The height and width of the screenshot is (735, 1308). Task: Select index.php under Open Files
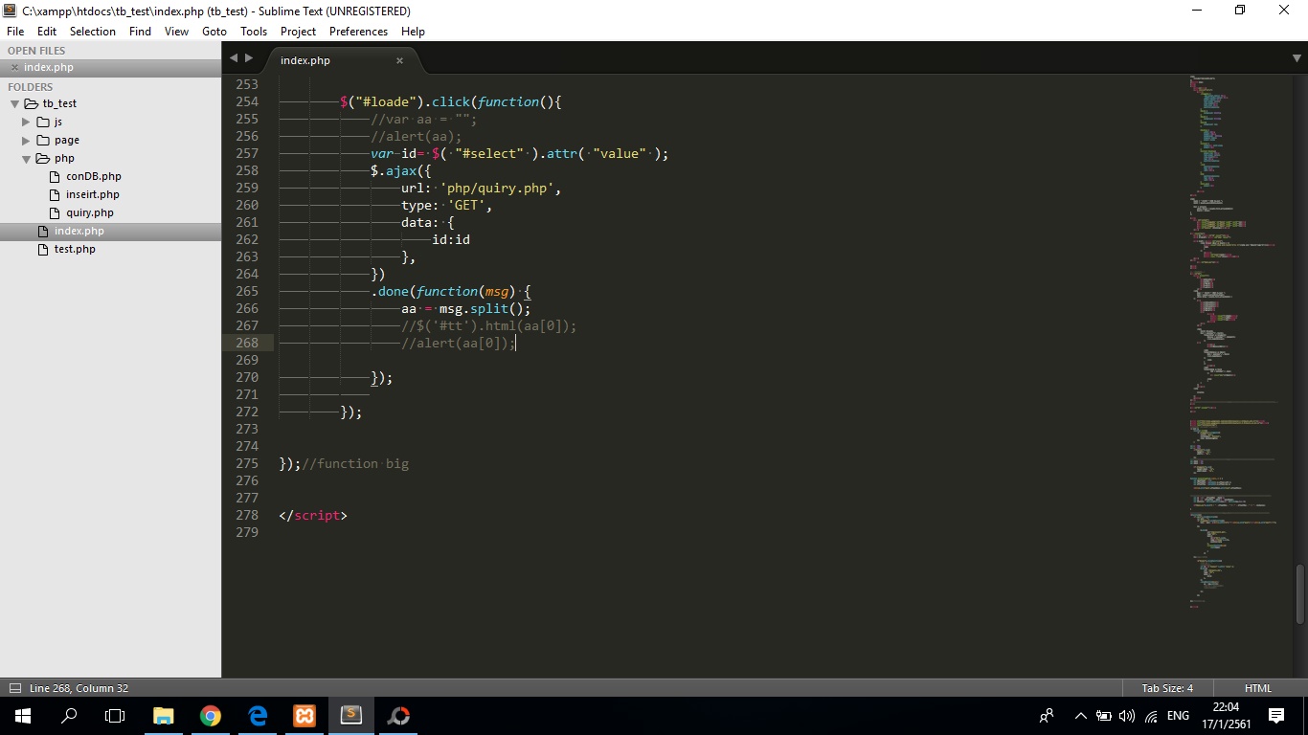tap(110, 67)
